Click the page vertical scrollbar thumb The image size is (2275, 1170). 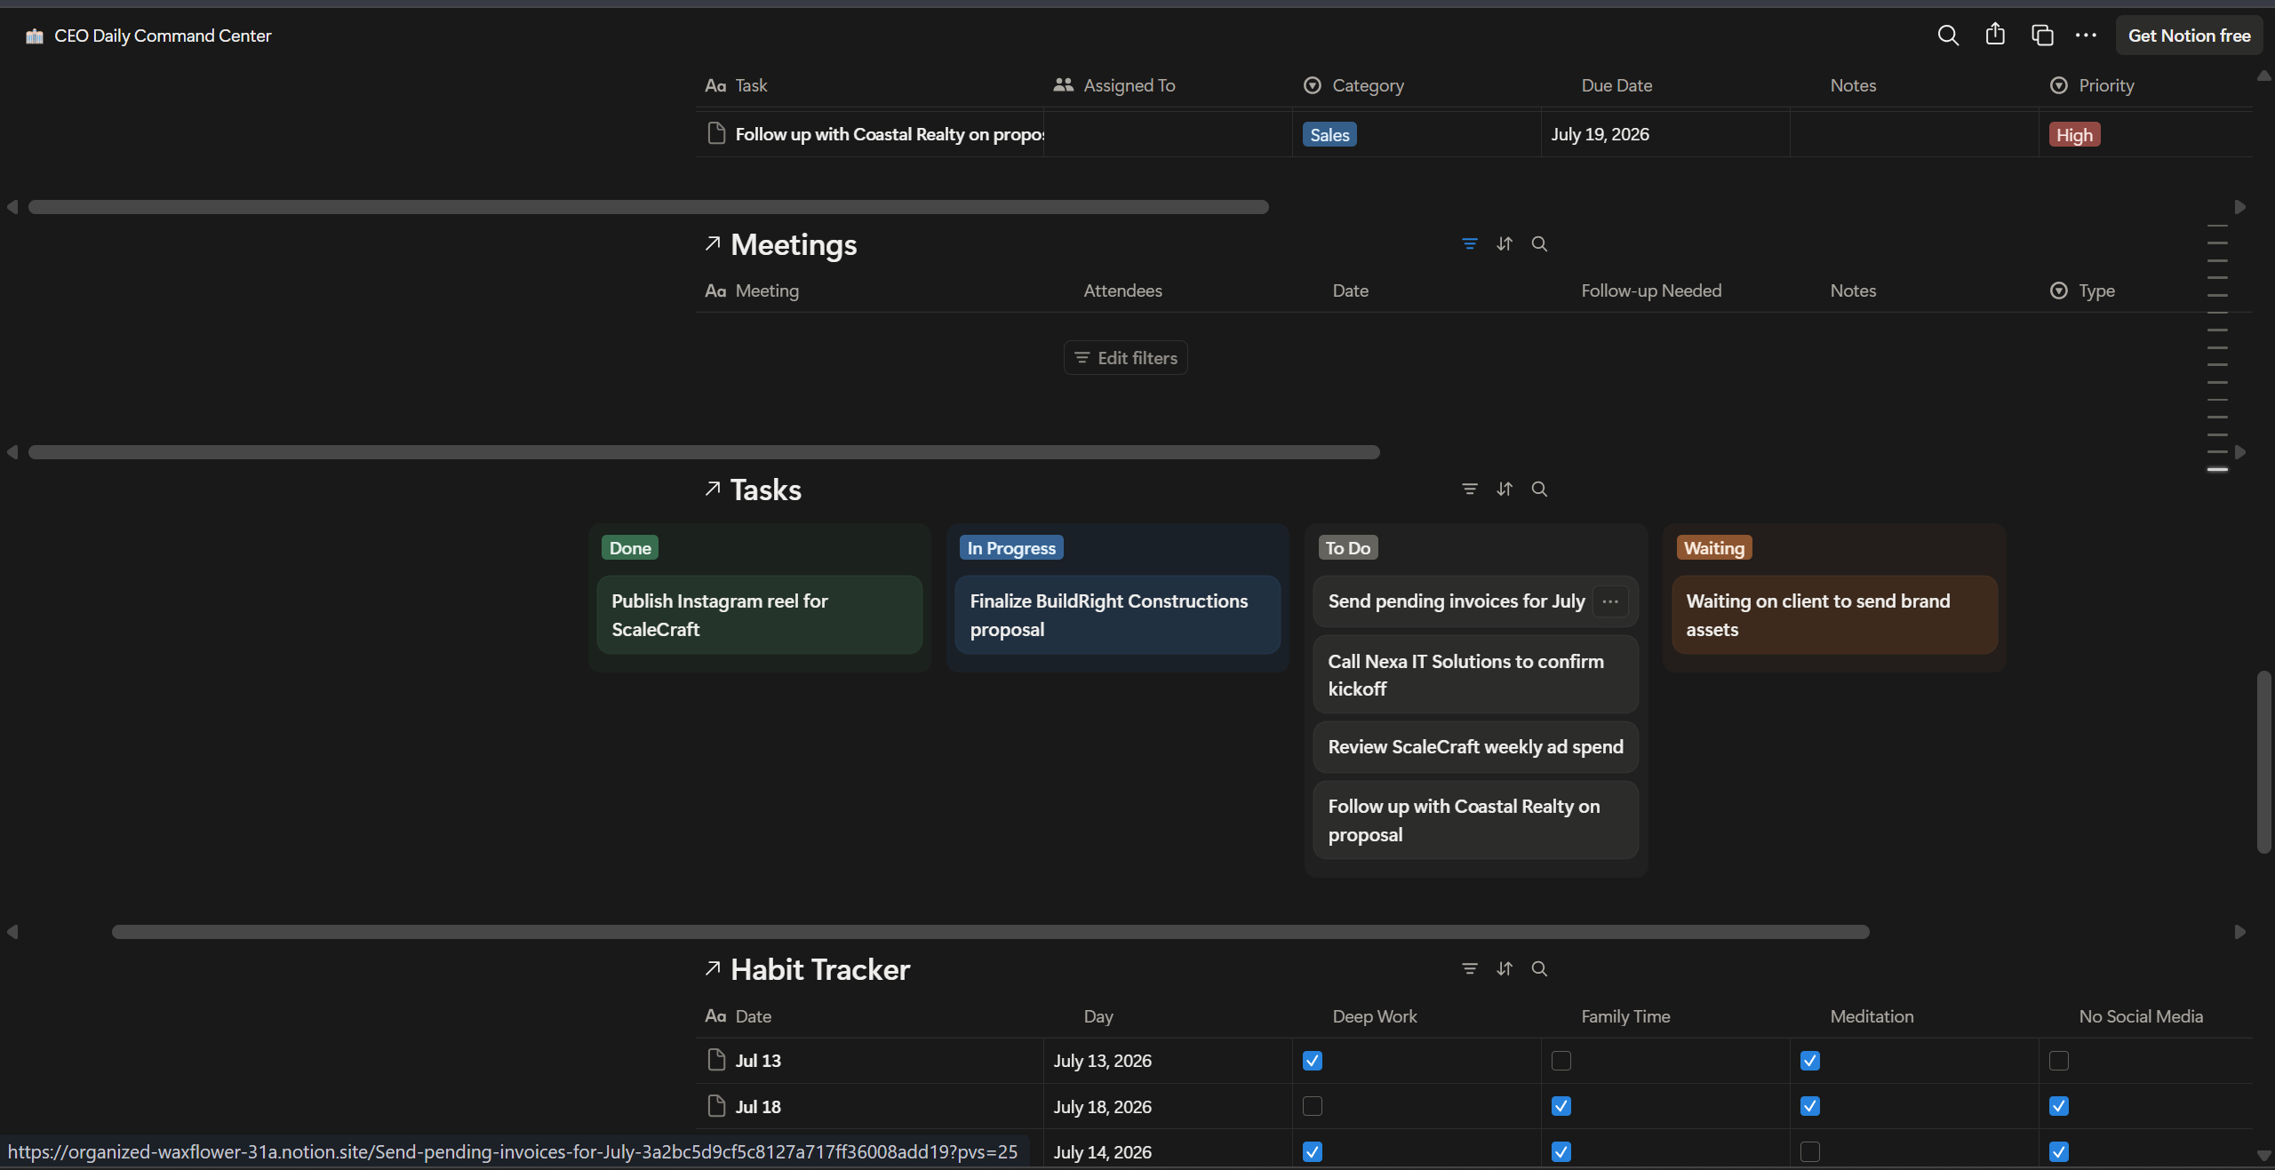[2264, 762]
